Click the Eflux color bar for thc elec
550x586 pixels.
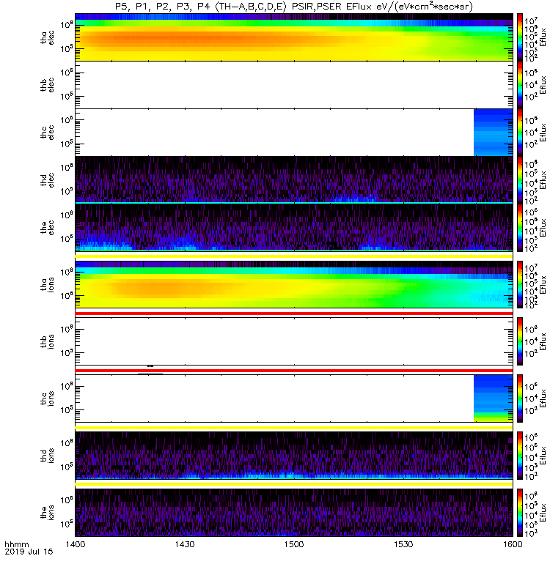520,133
